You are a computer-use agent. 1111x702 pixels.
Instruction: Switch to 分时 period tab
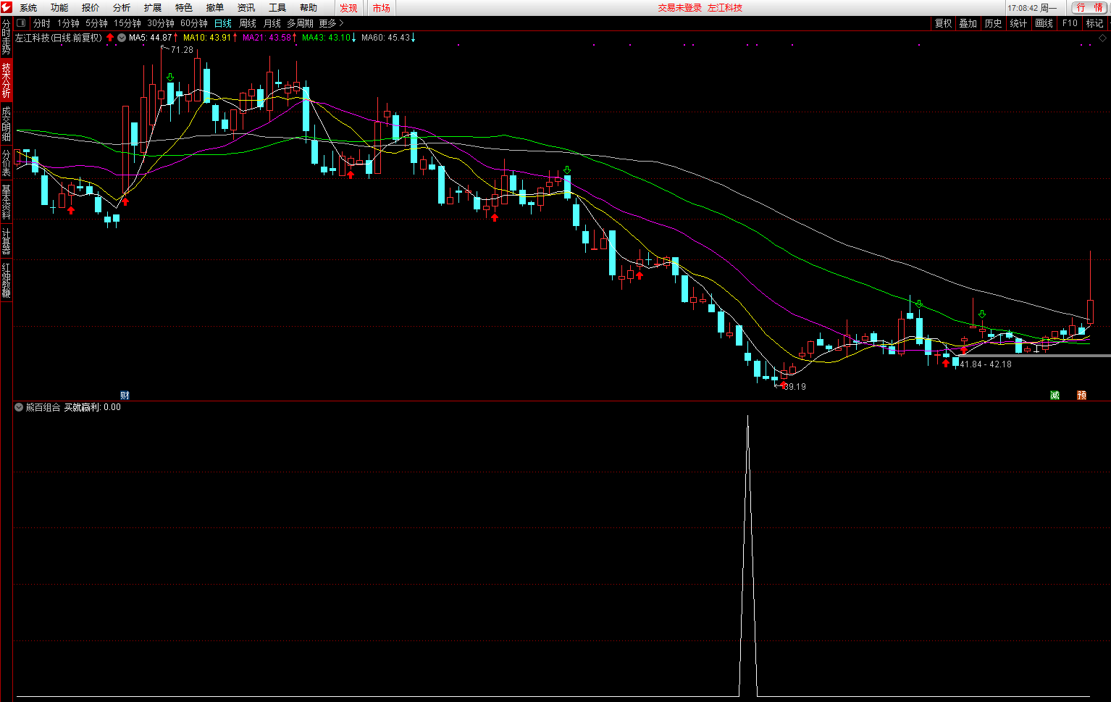pos(42,23)
